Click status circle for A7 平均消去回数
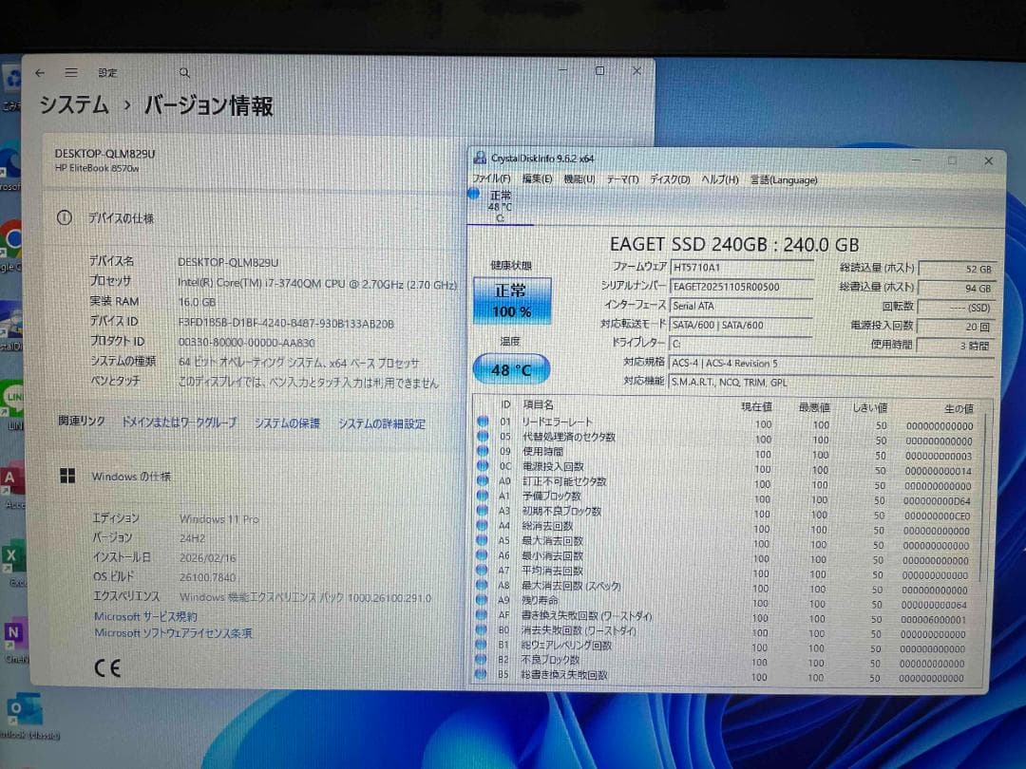1026x769 pixels. [482, 571]
